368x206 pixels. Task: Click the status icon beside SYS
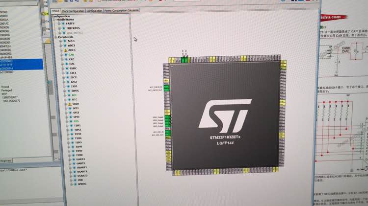(x=71, y=121)
